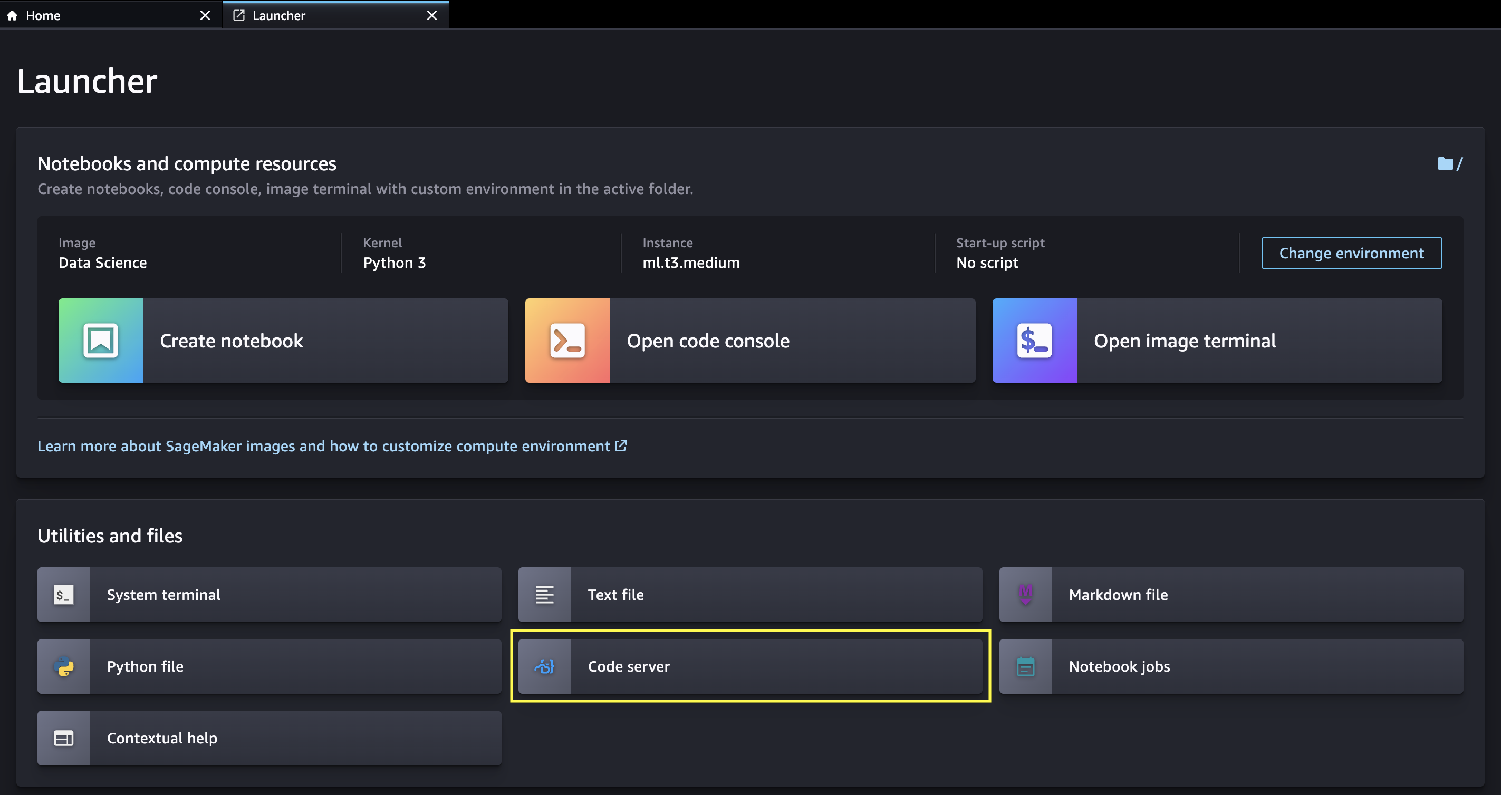Viewport: 1501px width, 795px height.
Task: Click the Text file icon
Action: (x=544, y=595)
